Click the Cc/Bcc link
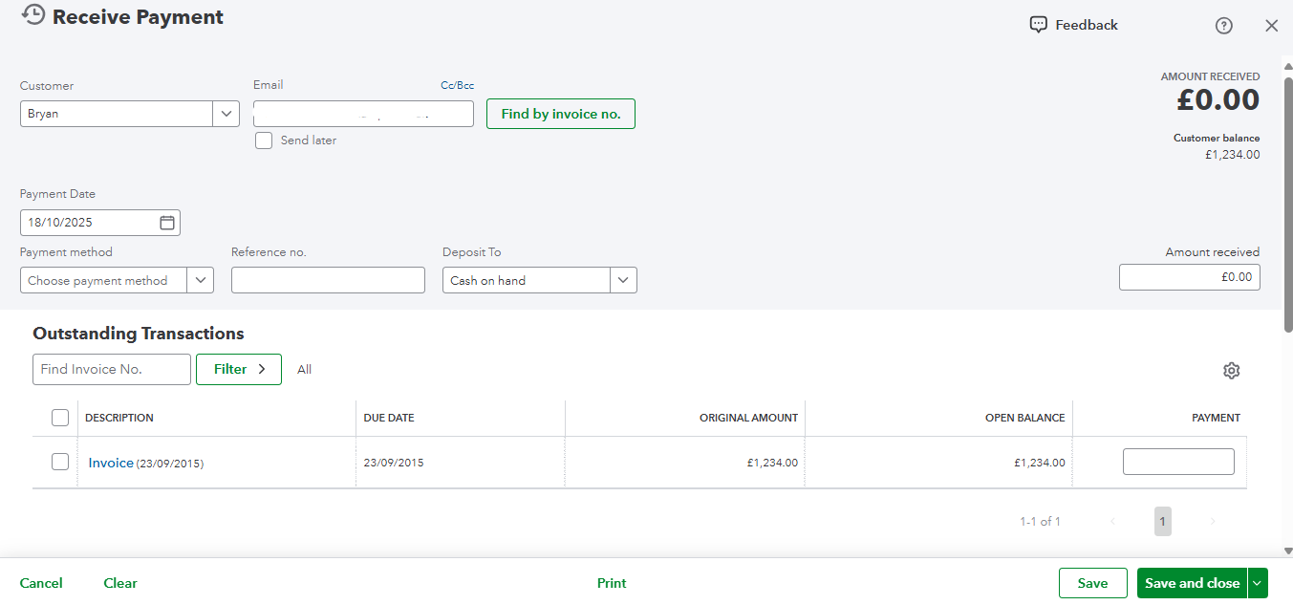The image size is (1293, 605). pos(457,86)
